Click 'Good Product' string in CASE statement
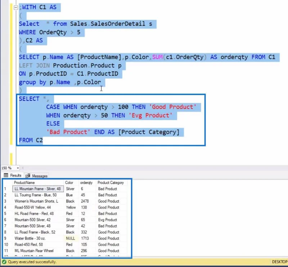The height and width of the screenshot is (267, 288). click(173, 107)
